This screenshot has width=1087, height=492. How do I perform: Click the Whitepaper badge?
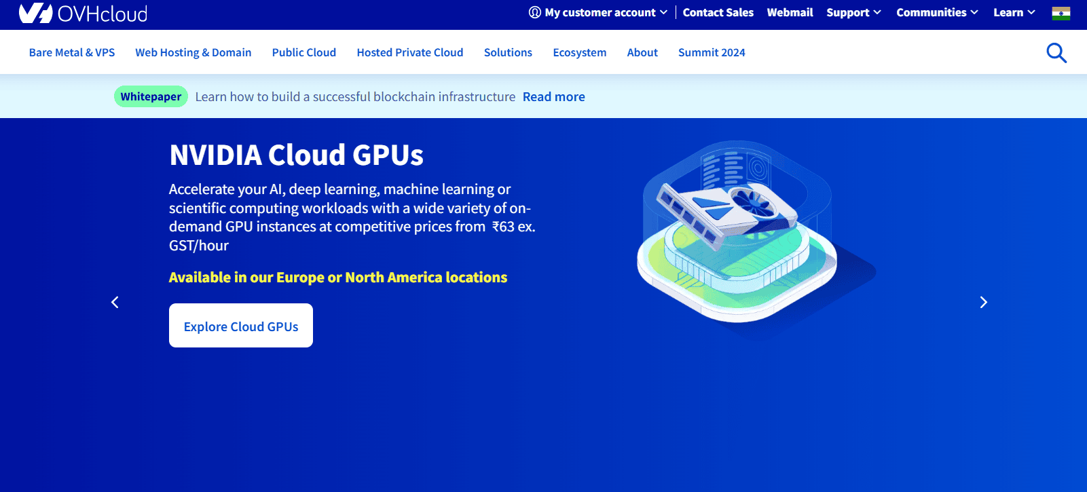[x=151, y=96]
